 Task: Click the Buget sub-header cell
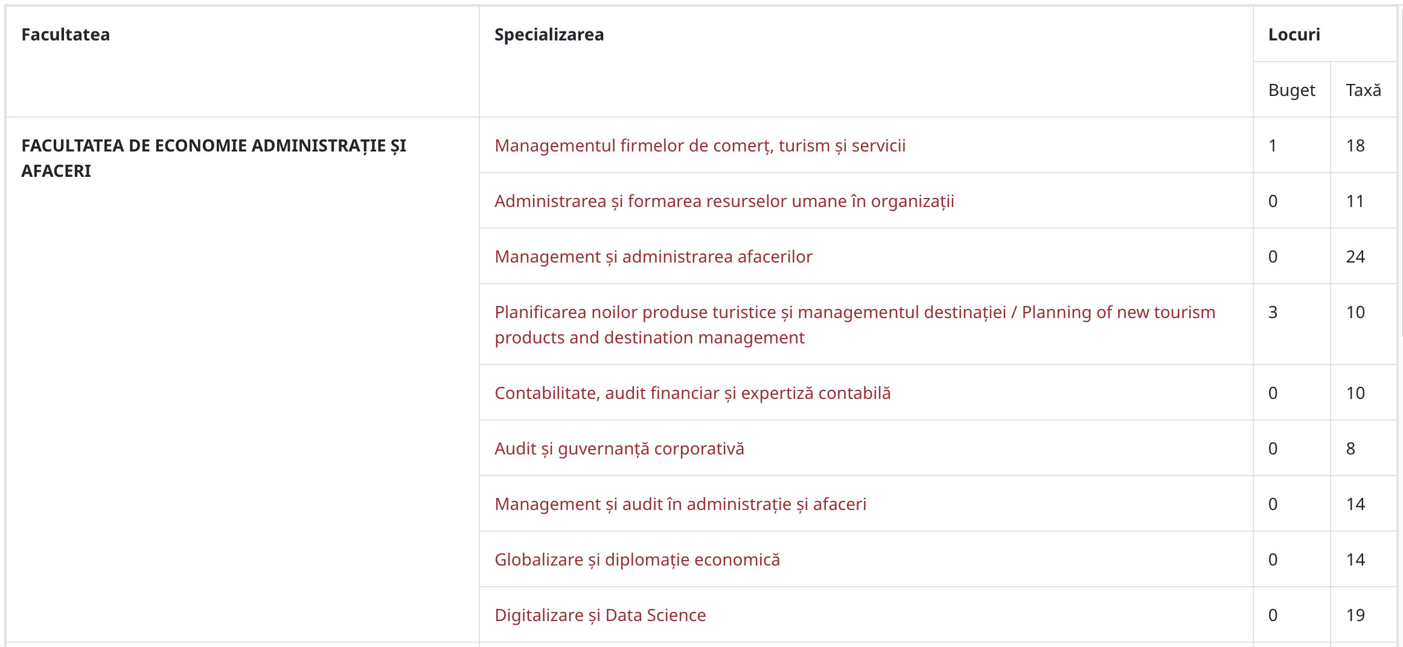[x=1291, y=90]
